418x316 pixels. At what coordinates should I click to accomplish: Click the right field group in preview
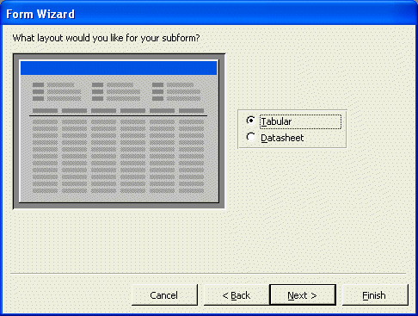click(x=176, y=91)
